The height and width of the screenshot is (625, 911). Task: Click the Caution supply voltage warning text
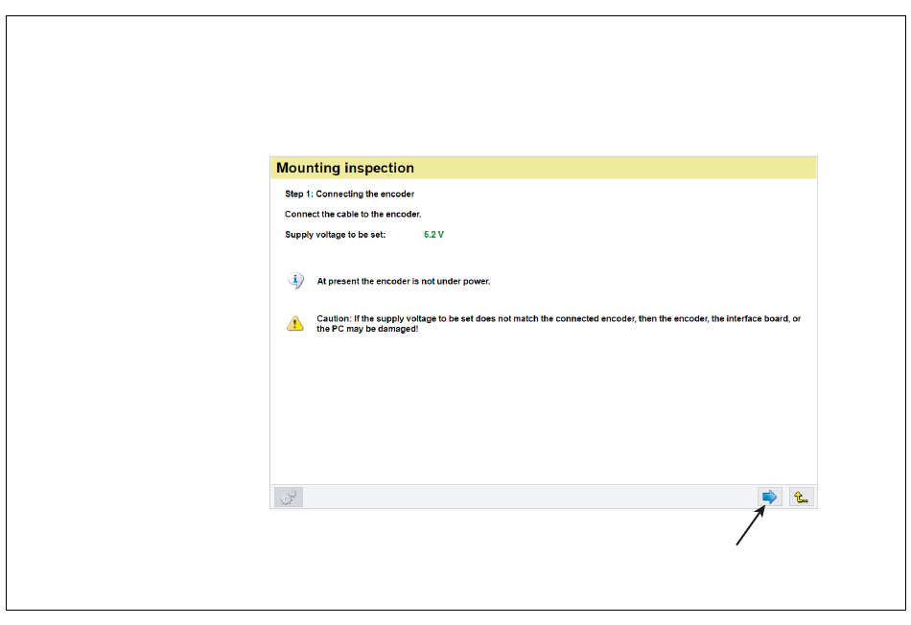click(558, 324)
